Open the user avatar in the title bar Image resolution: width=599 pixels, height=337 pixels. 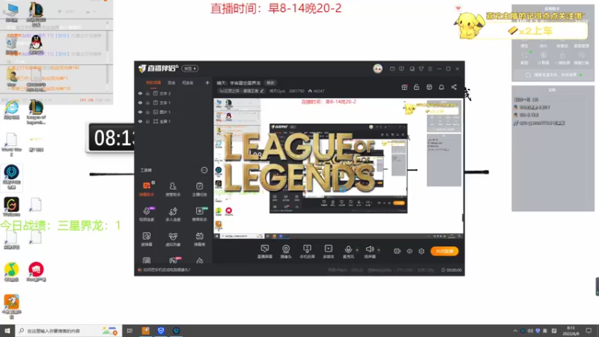[378, 68]
